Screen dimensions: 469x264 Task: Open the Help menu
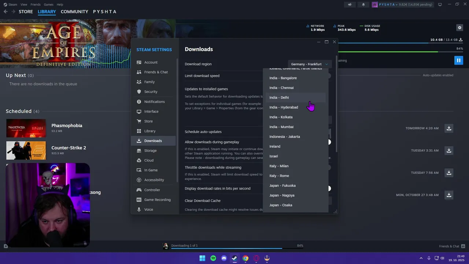(x=60, y=4)
